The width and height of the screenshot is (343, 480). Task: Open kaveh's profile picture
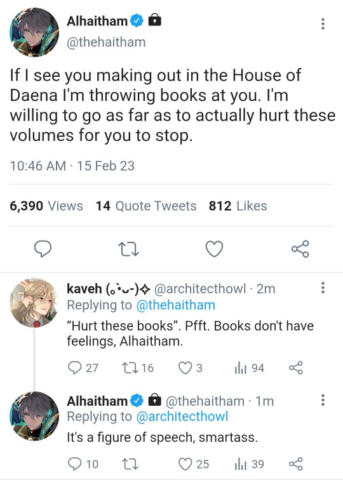pyautogui.click(x=34, y=302)
